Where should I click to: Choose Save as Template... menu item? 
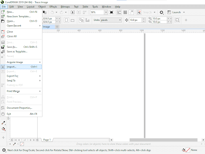pos(21,51)
